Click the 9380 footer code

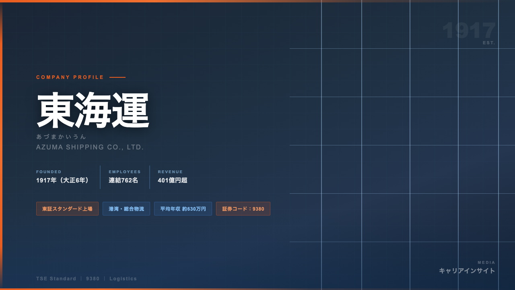[93, 279]
